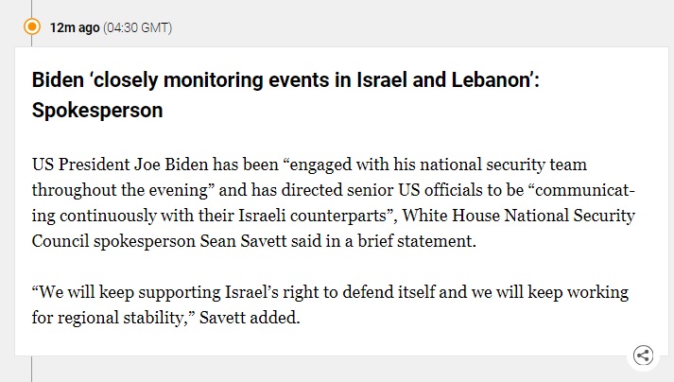Click "Spokesperson" in the headline's second line
The width and height of the screenshot is (674, 382).
coord(97,111)
